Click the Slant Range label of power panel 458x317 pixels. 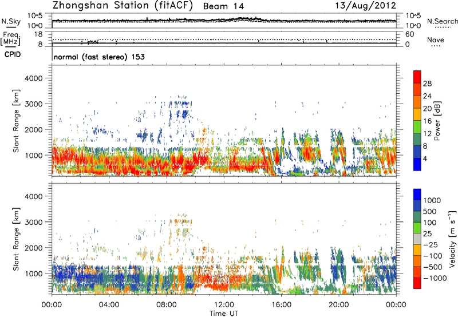[16, 121]
